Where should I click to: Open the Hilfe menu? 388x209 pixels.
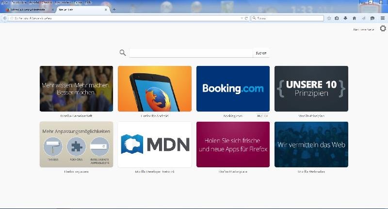(x=88, y=2)
